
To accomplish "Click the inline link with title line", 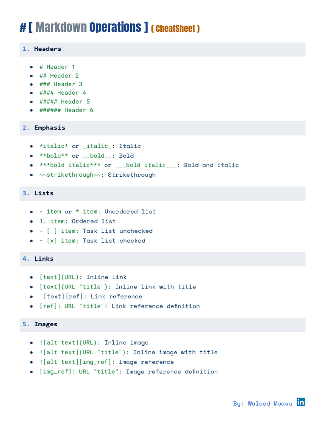I will point(118,287).
